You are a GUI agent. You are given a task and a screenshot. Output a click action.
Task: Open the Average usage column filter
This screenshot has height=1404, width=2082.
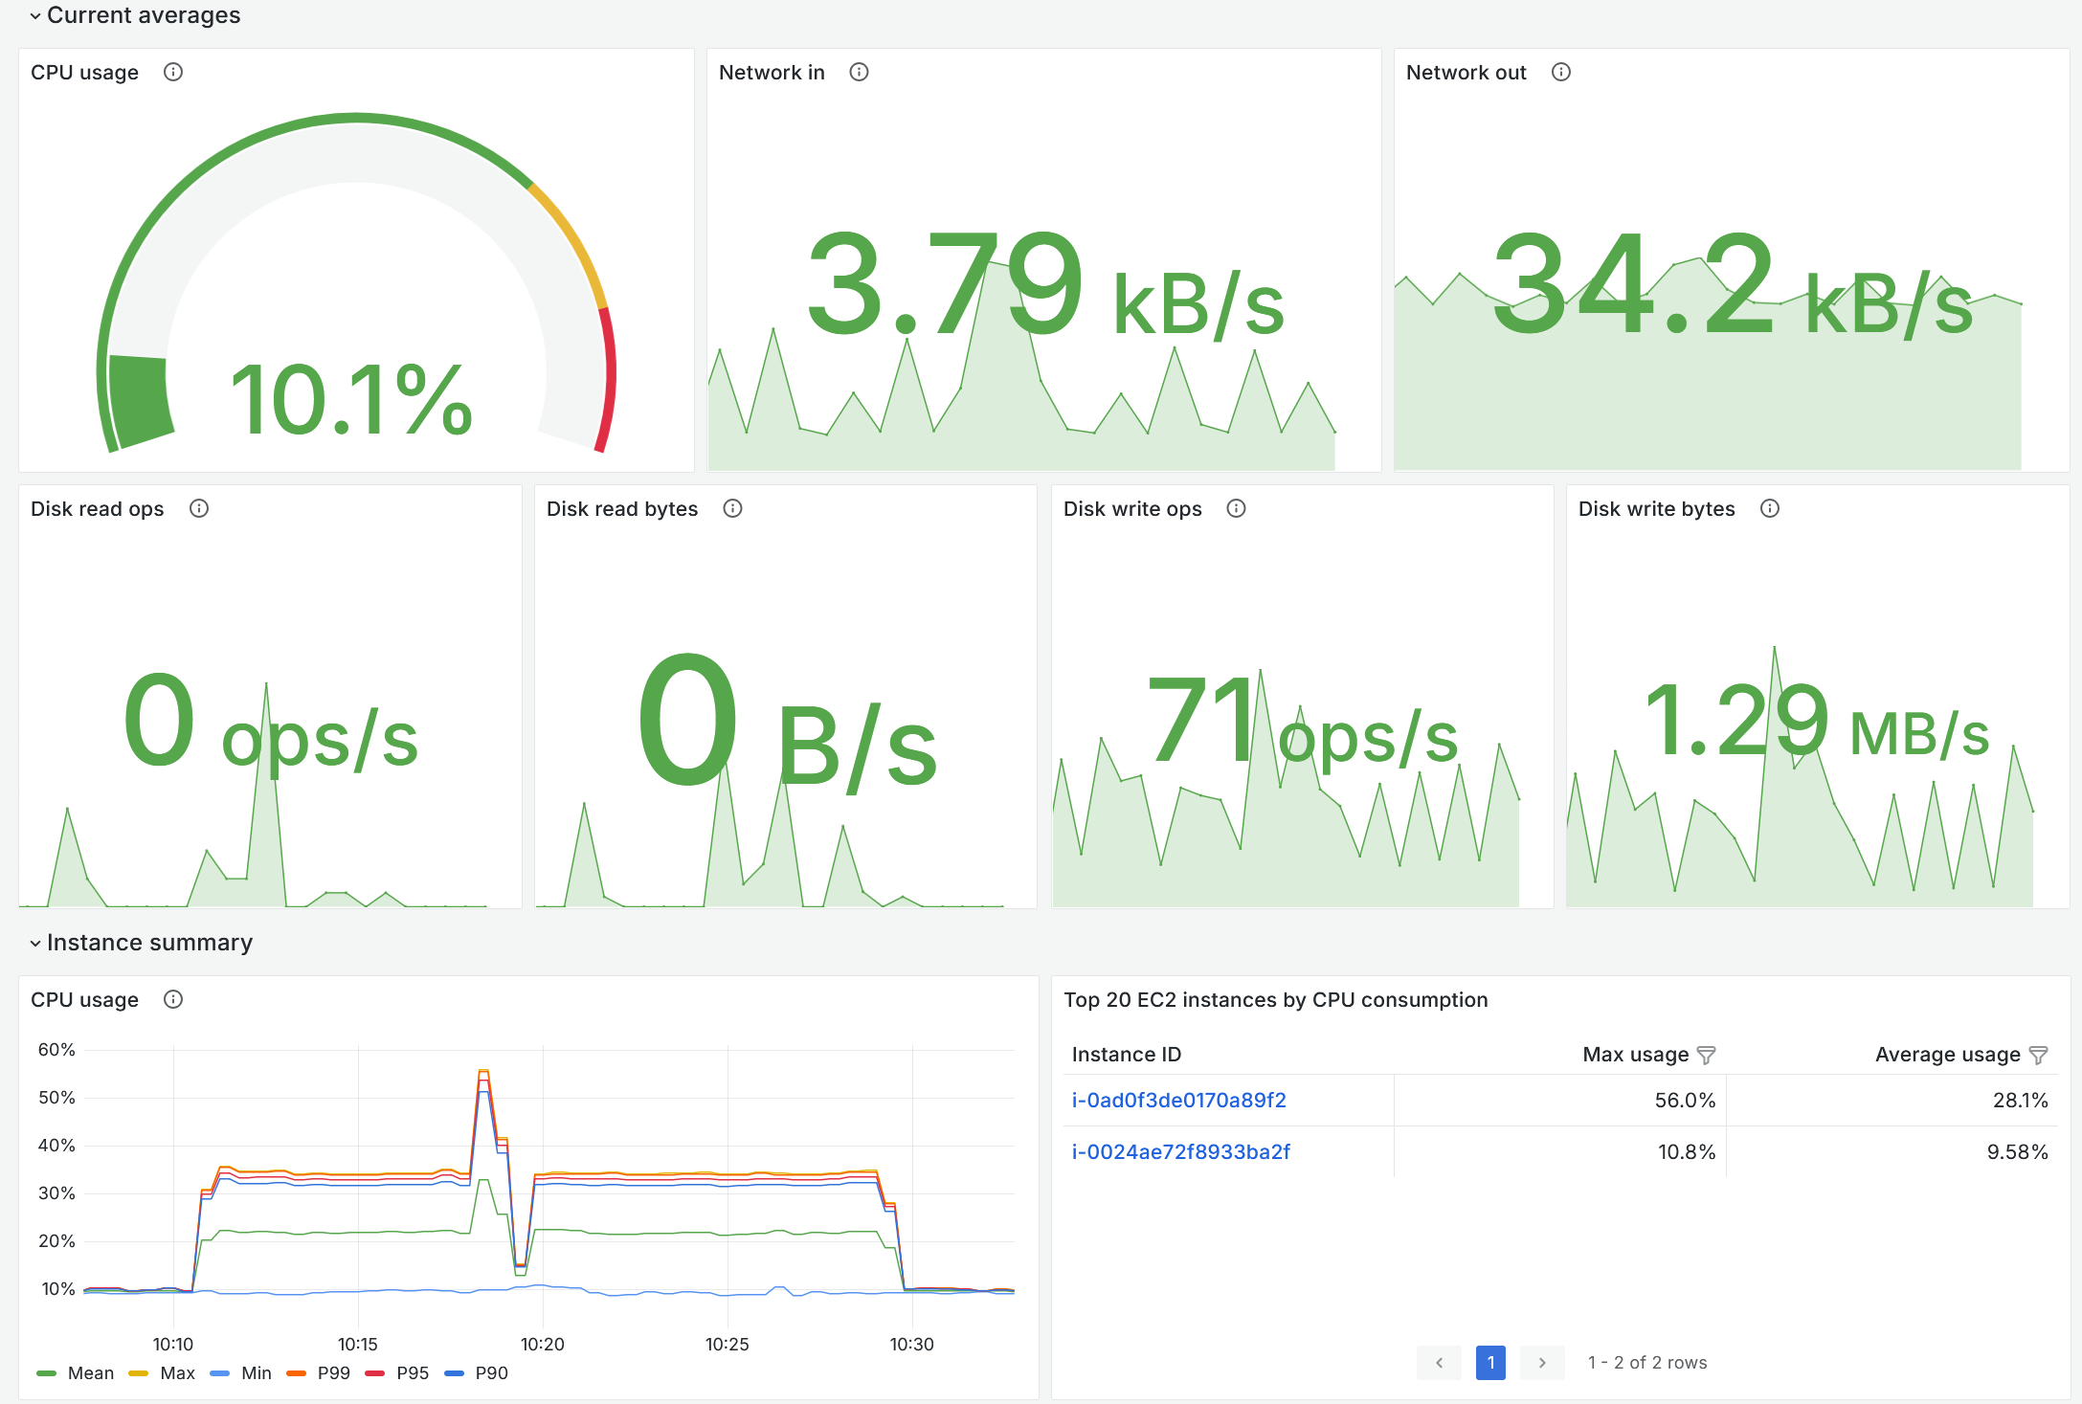tap(2038, 1054)
